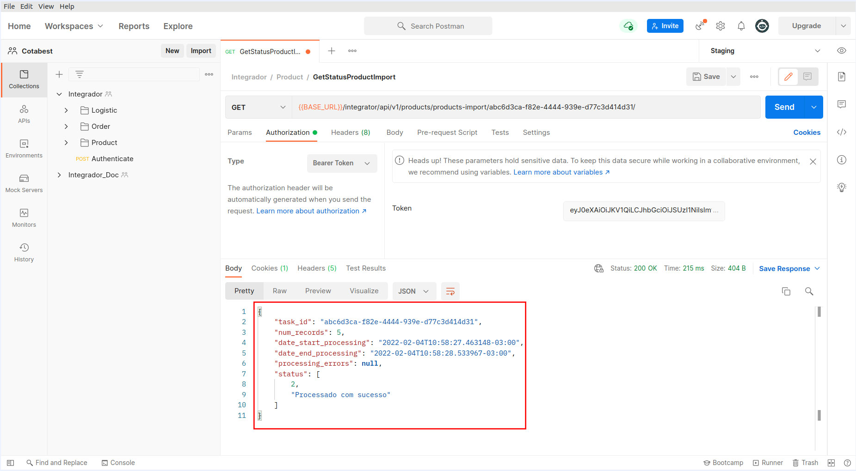Open the satellite capture requests icon

701,26
